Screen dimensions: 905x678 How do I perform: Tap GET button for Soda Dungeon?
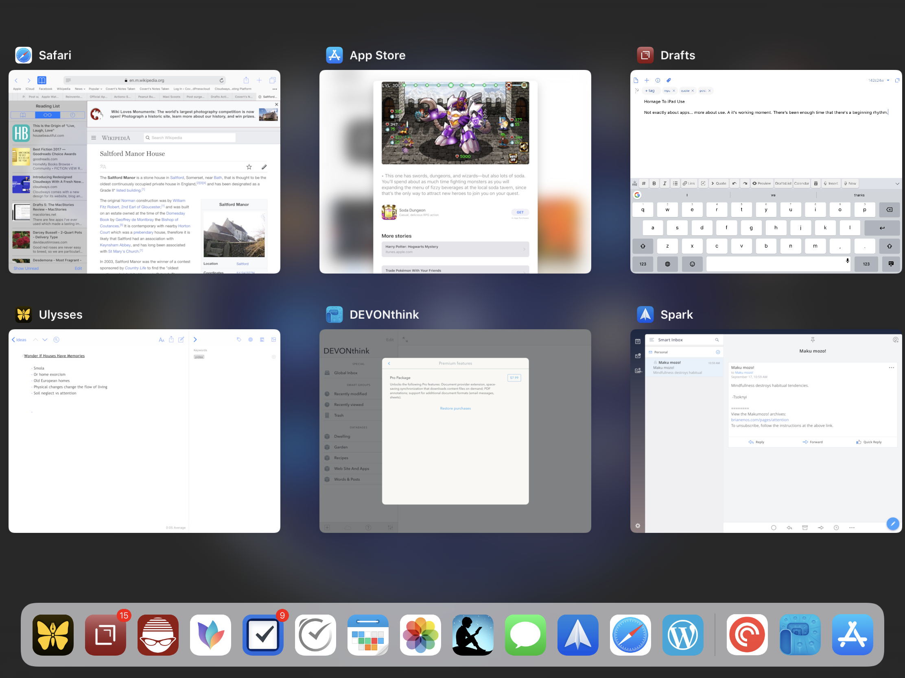[520, 212]
